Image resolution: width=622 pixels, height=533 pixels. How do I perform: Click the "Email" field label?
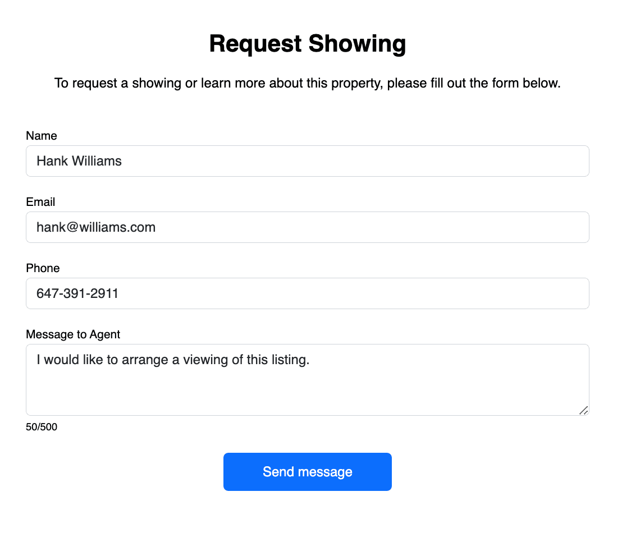(x=40, y=202)
